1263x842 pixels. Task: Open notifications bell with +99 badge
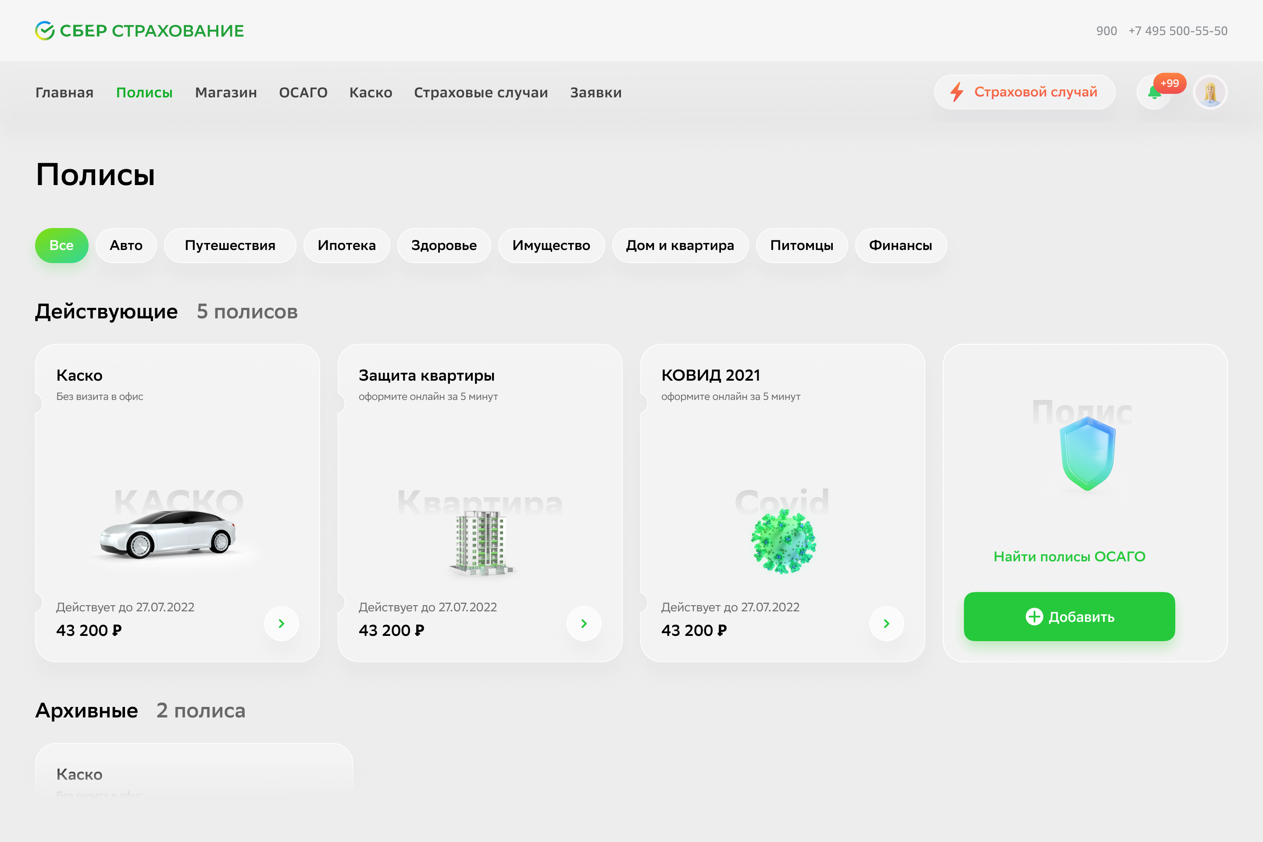point(1154,93)
